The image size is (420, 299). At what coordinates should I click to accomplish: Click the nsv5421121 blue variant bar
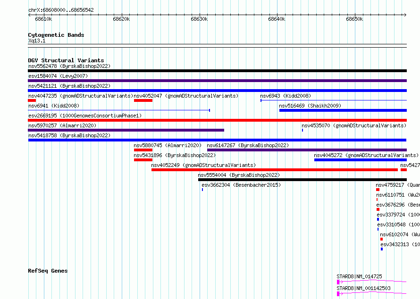217,91
